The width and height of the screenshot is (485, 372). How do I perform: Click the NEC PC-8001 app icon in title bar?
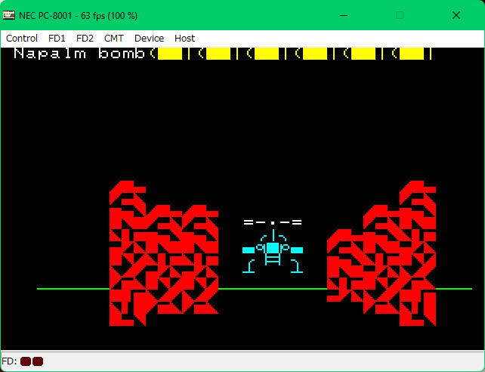tap(9, 15)
